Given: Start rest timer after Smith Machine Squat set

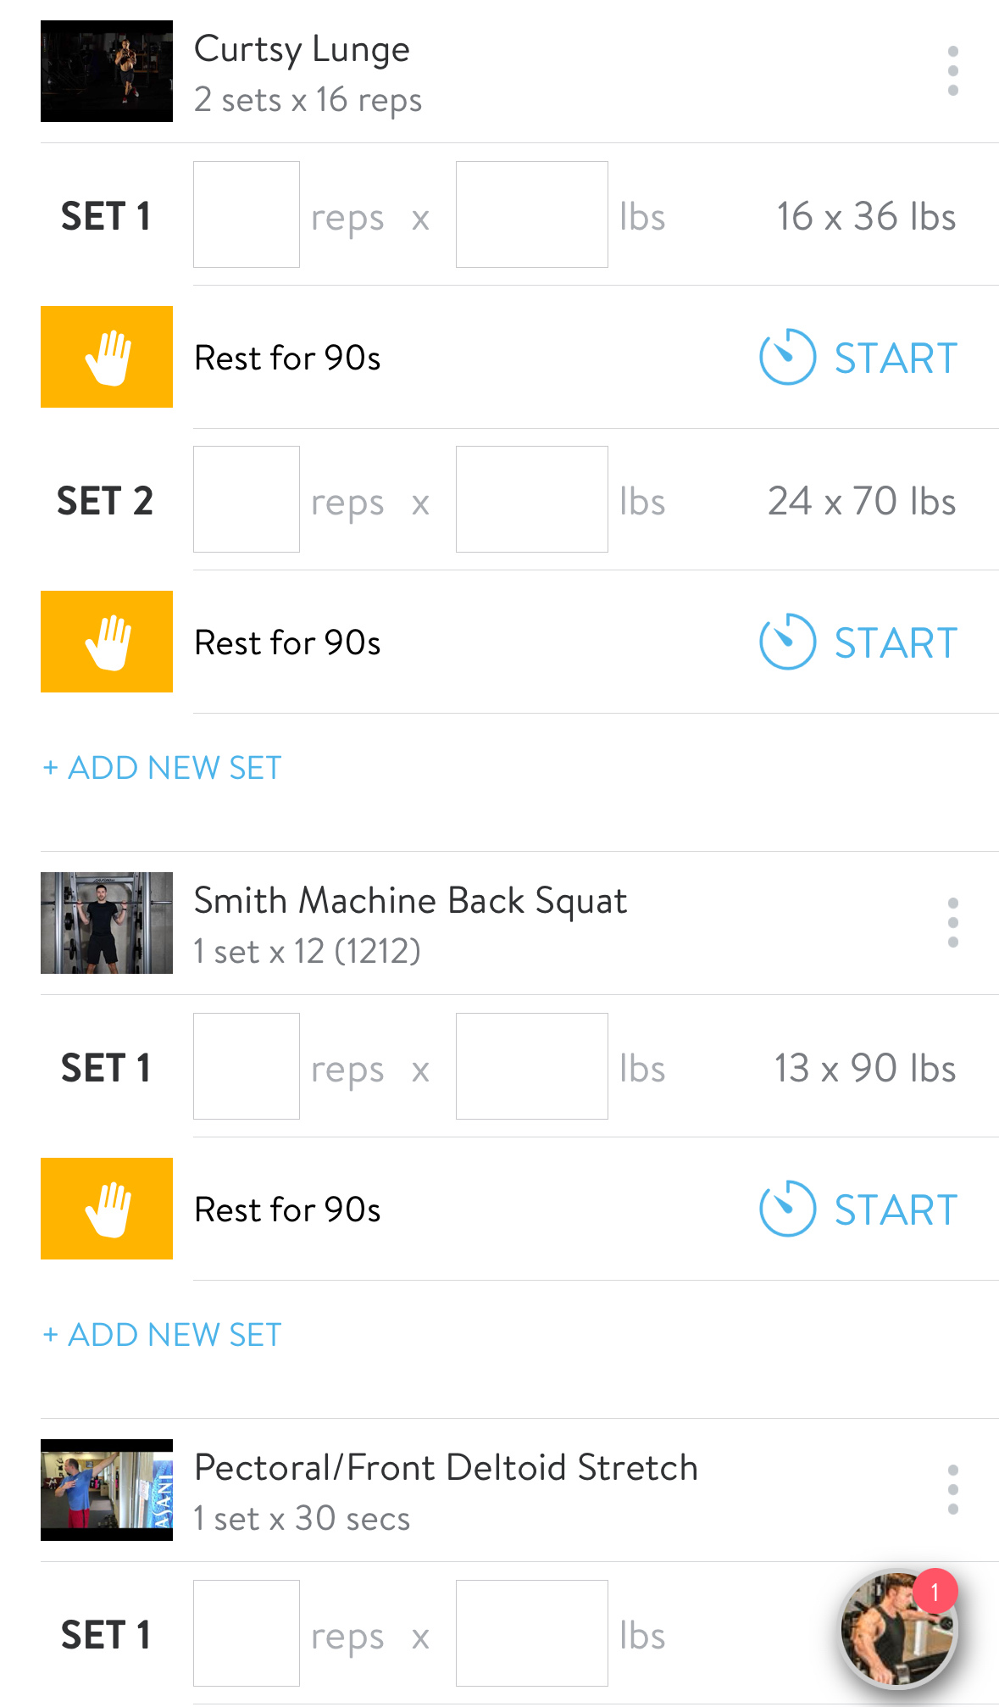Looking at the screenshot, I should [x=858, y=1209].
